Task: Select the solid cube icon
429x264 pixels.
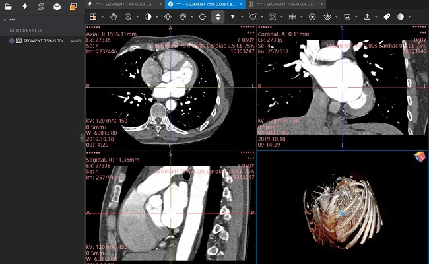Action: pos(57,6)
